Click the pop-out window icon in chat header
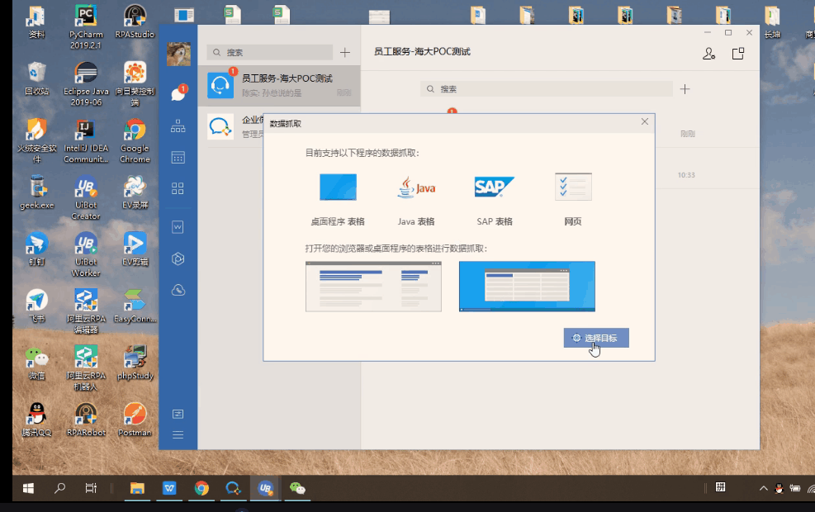Viewport: 815px width, 512px height. tap(738, 54)
